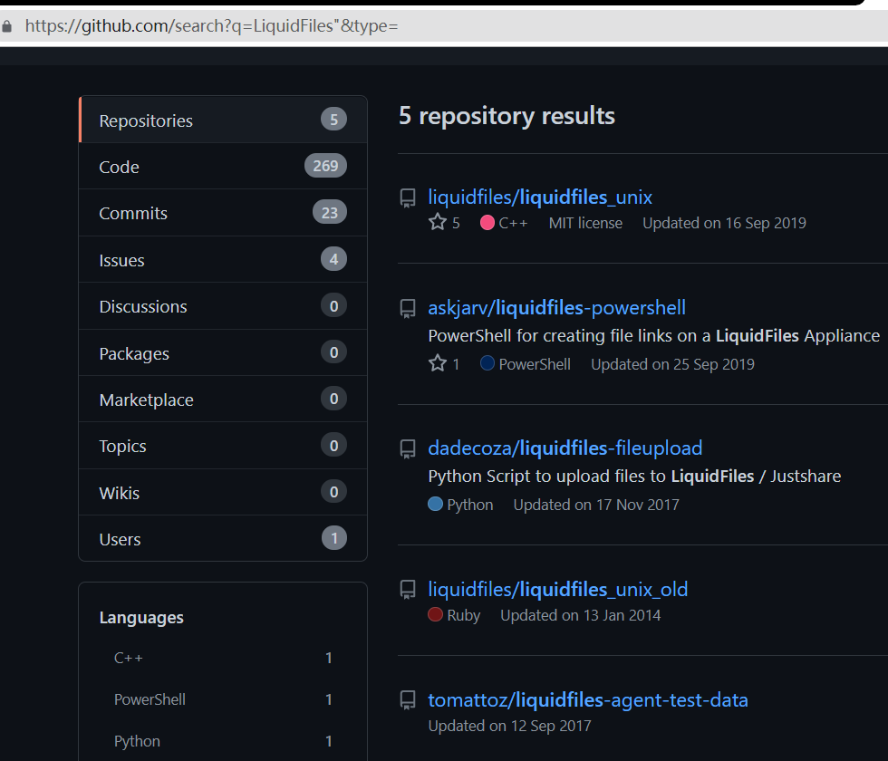Click 'Updated on 17 Nov 2017' text
This screenshot has width=888, height=761.
click(x=596, y=505)
